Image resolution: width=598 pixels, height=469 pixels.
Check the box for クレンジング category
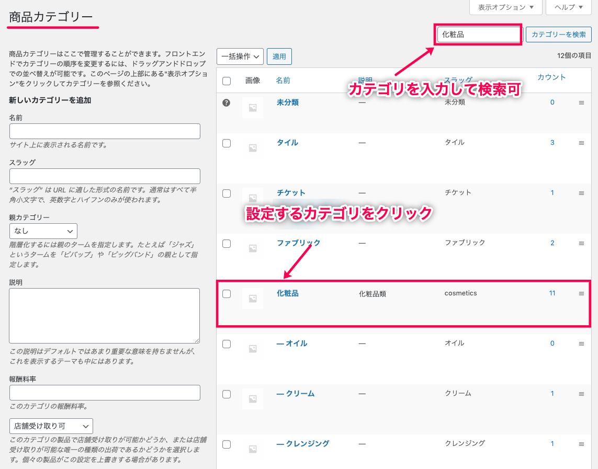pyautogui.click(x=227, y=444)
